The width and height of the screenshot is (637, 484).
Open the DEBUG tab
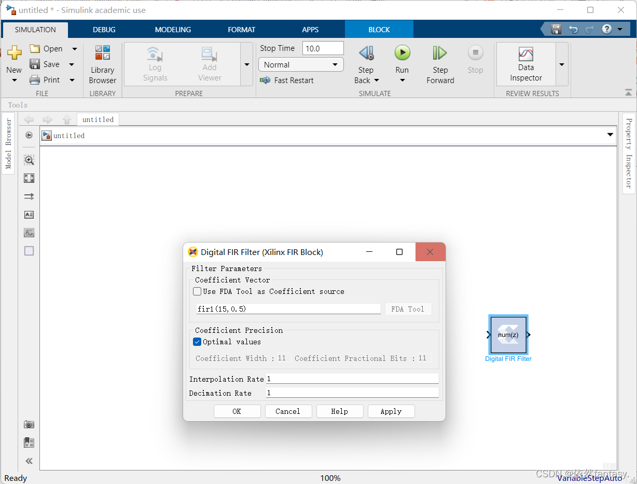click(104, 30)
